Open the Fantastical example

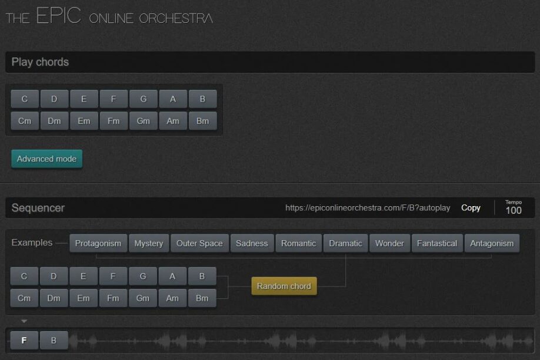pyautogui.click(x=437, y=243)
